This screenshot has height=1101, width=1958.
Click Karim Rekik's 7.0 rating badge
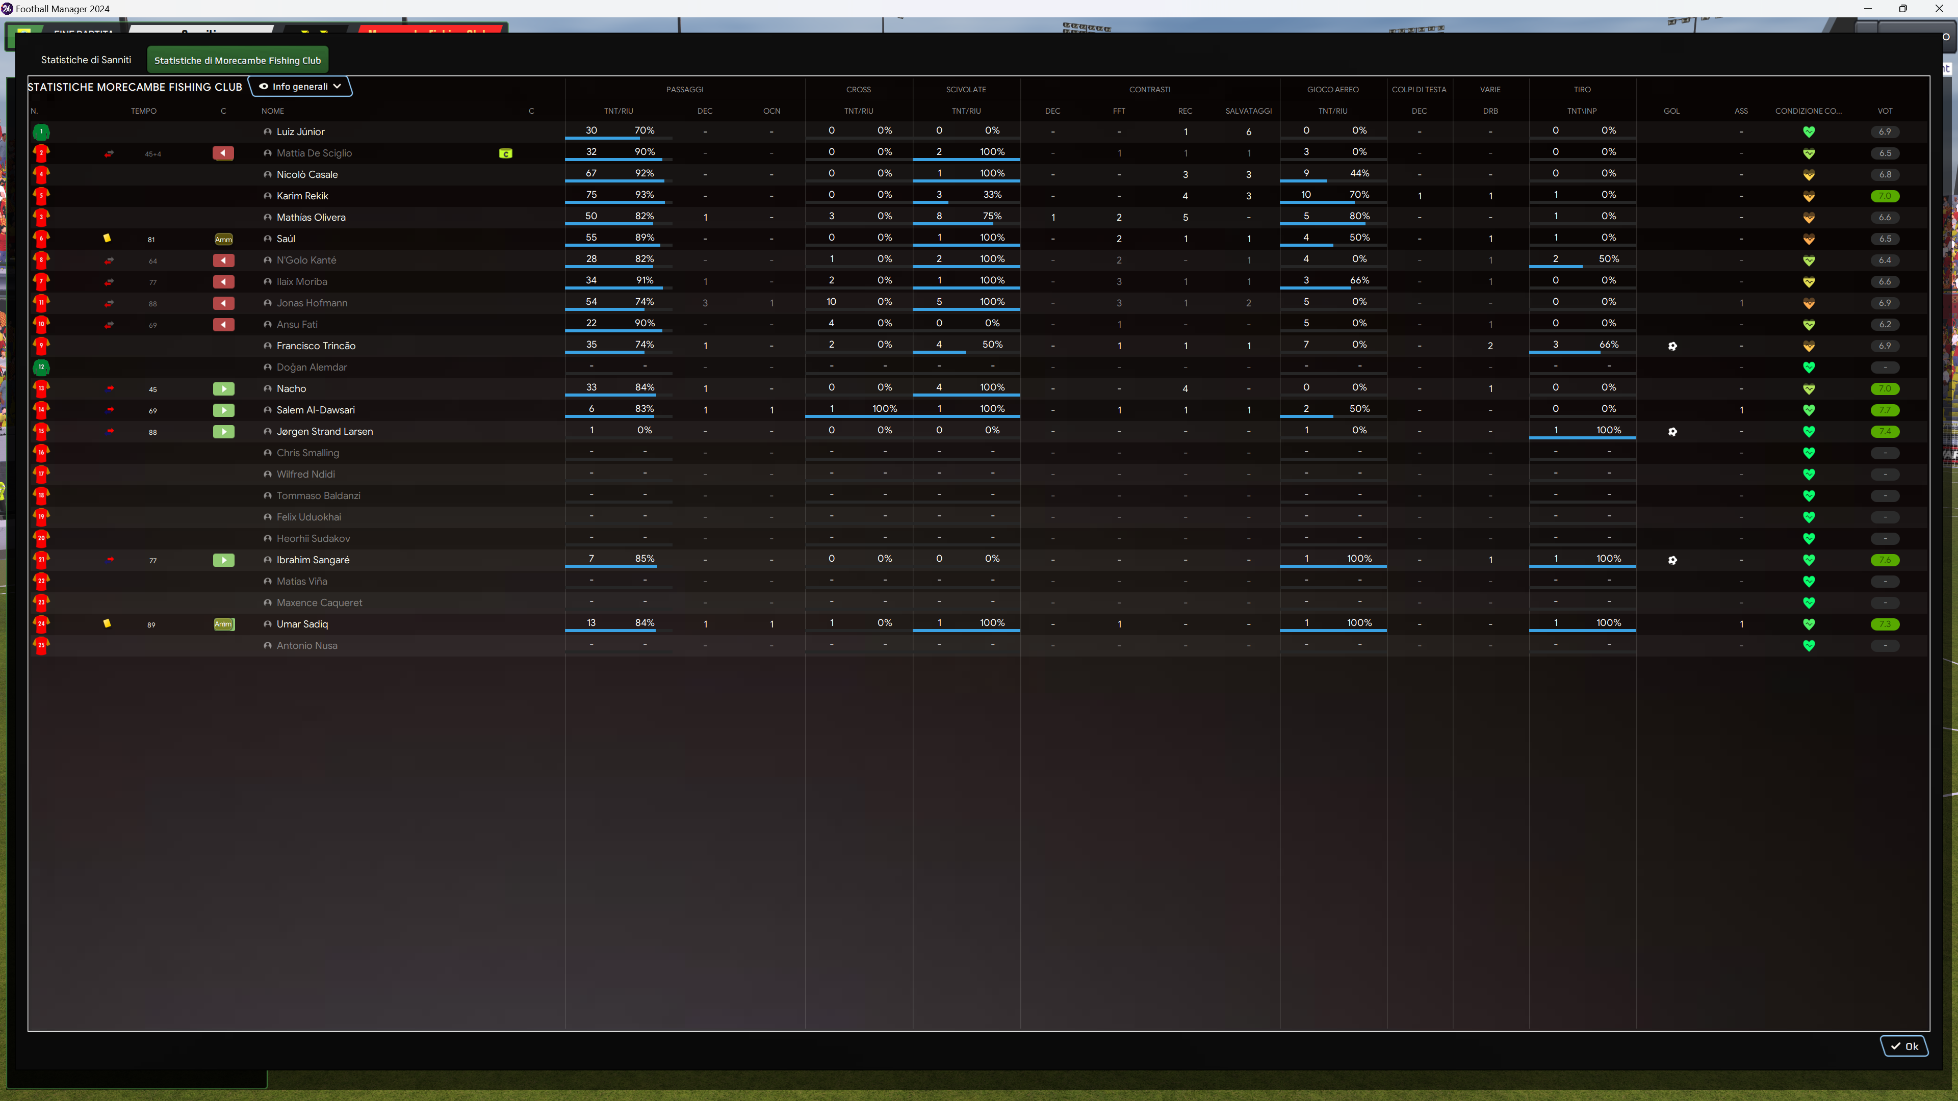[x=1885, y=196]
